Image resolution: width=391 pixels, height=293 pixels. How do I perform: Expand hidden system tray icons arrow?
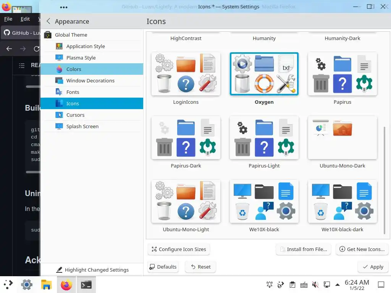pyautogui.click(x=338, y=285)
